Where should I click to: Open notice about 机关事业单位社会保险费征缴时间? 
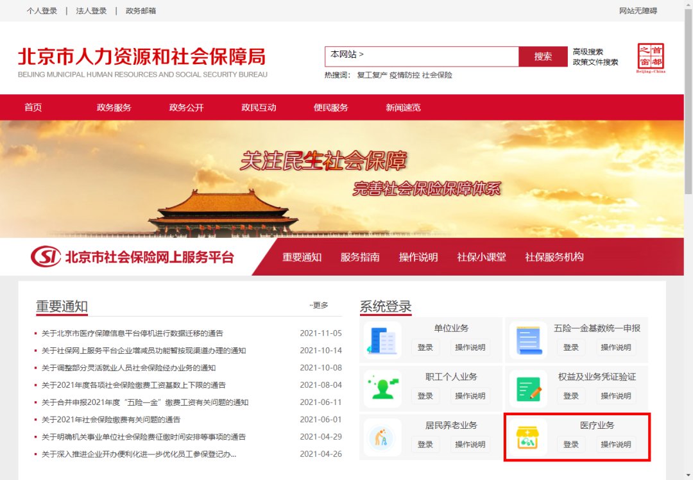point(144,436)
